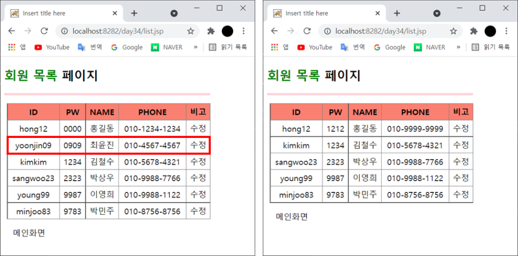Open a new tab in the right window
Viewport: 518px width, 256px height.
click(397, 13)
